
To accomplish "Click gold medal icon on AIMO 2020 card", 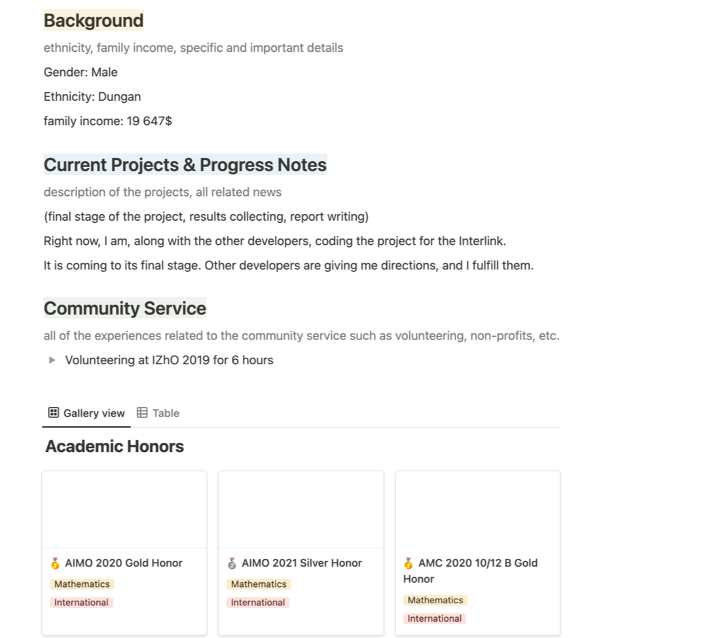I will click(x=55, y=563).
